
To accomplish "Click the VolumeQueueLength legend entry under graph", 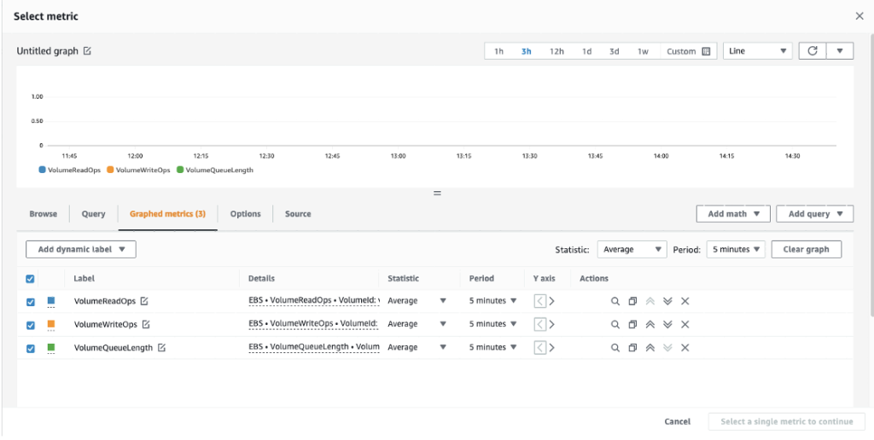I will (214, 170).
